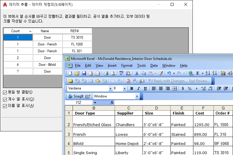Click the SnagIt capture button
Screen dimensions: 233x155
(76, 96)
